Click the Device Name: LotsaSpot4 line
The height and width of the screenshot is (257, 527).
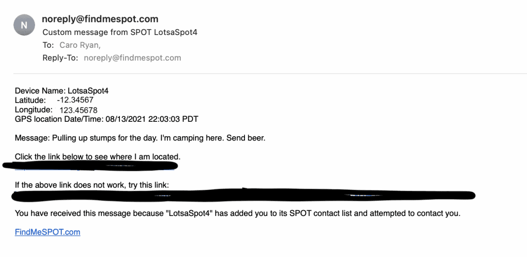[x=62, y=90]
